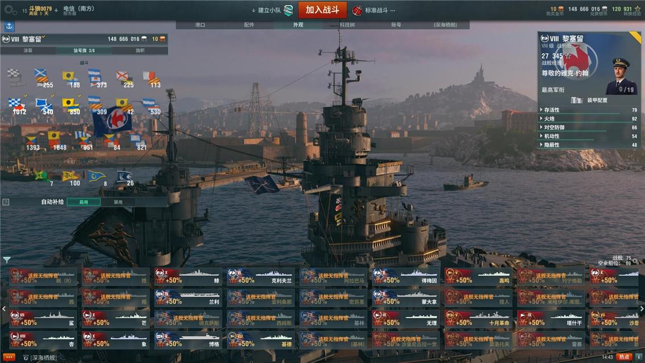
Task: Open the chat bubble icon at bottom-left
Action: [x=9, y=357]
